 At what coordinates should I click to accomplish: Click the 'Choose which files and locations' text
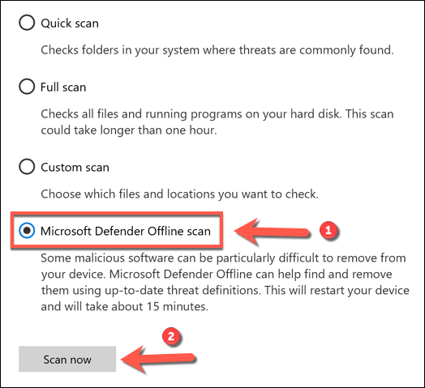[180, 194]
